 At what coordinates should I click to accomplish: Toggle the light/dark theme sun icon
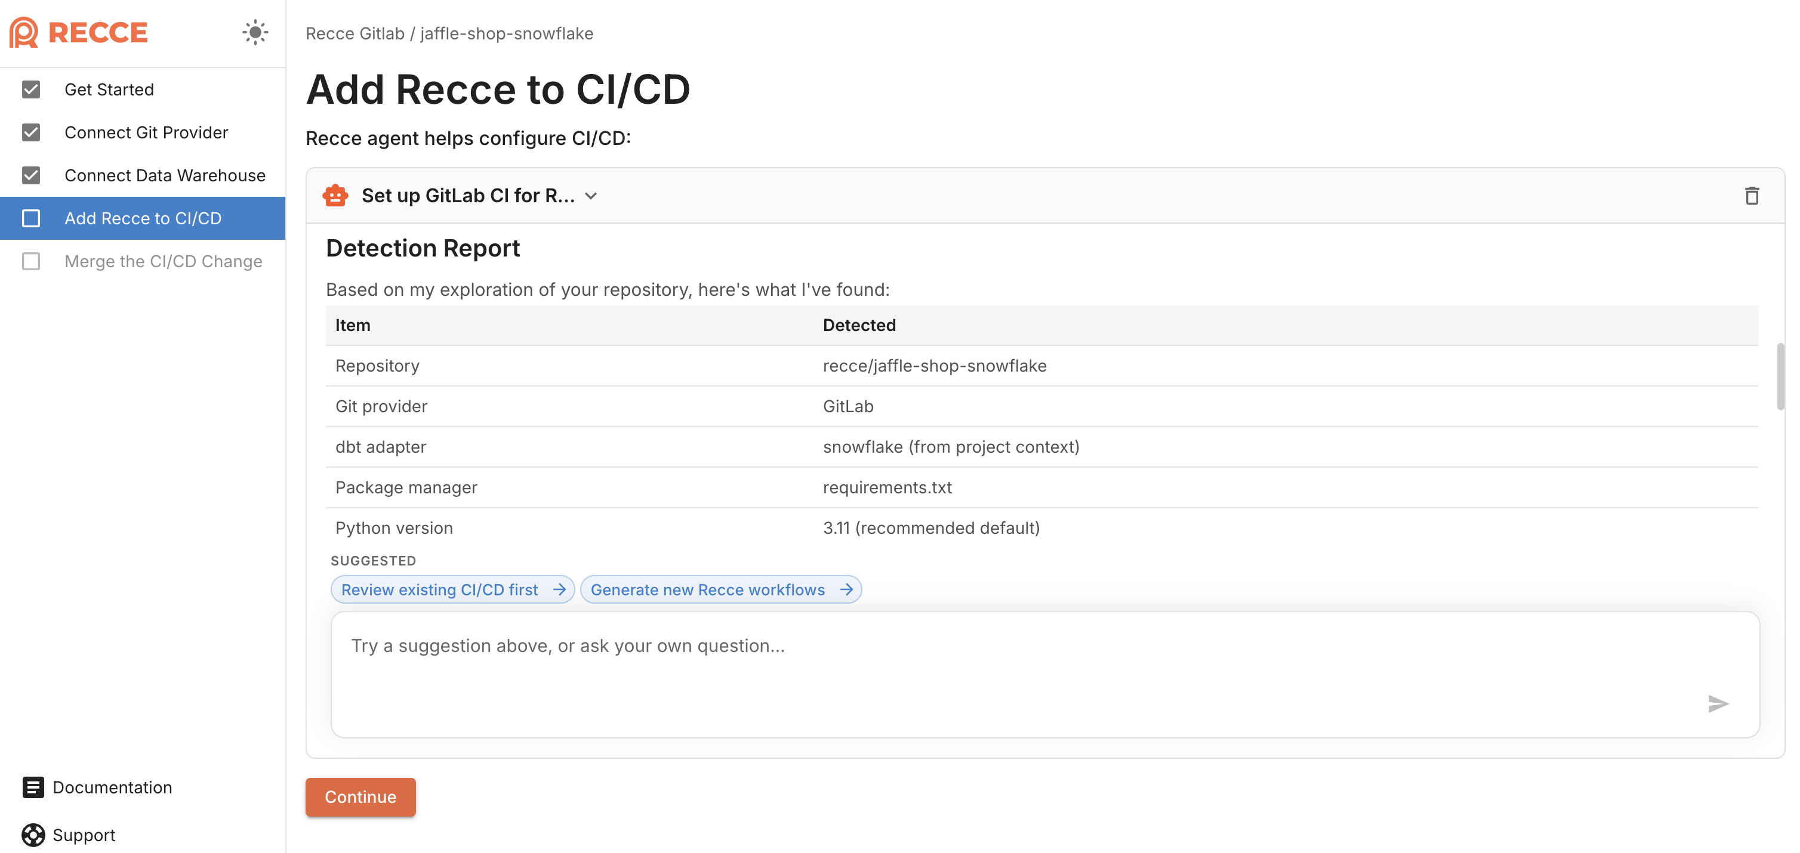255,32
